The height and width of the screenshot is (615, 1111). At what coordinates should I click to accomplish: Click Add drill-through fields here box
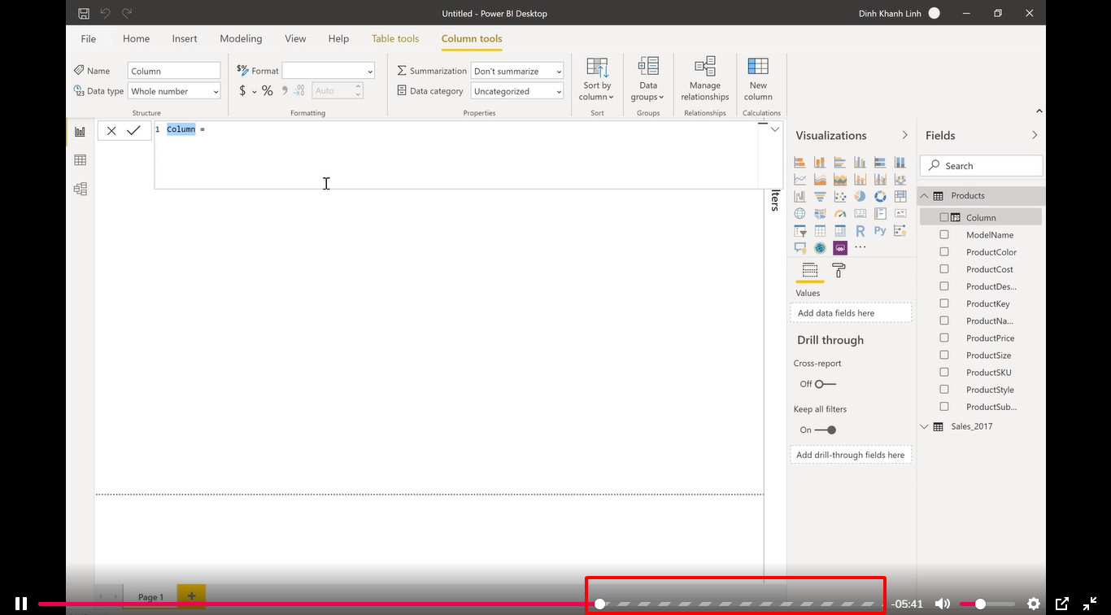851,455
